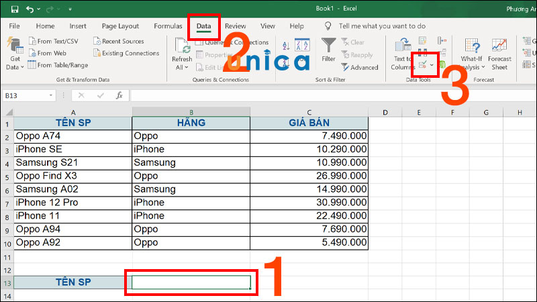The height and width of the screenshot is (302, 537).
Task: Open Customize Quick Access Toolbar dropdown
Action: click(x=70, y=9)
